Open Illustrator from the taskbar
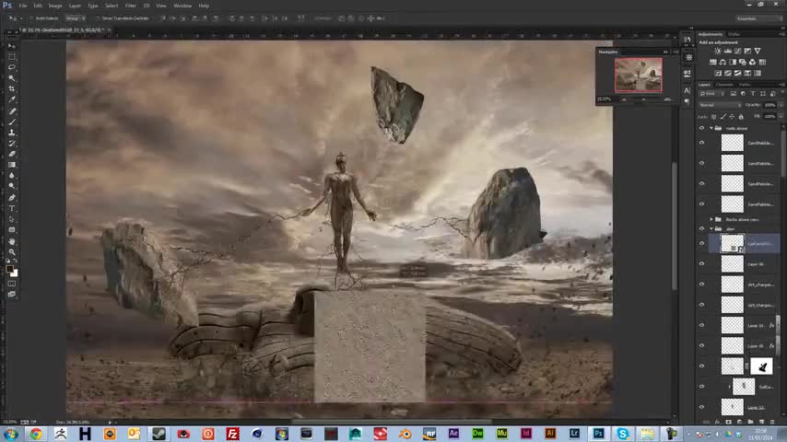The width and height of the screenshot is (787, 442). click(x=550, y=434)
